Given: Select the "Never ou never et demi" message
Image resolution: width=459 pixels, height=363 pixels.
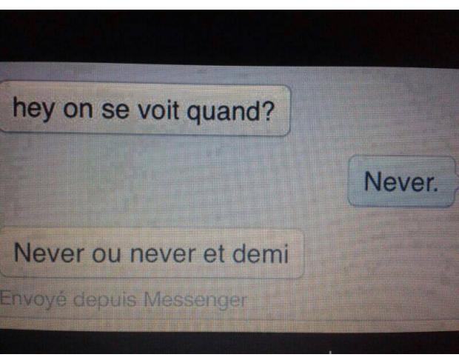Looking at the screenshot, I should click(x=151, y=253).
